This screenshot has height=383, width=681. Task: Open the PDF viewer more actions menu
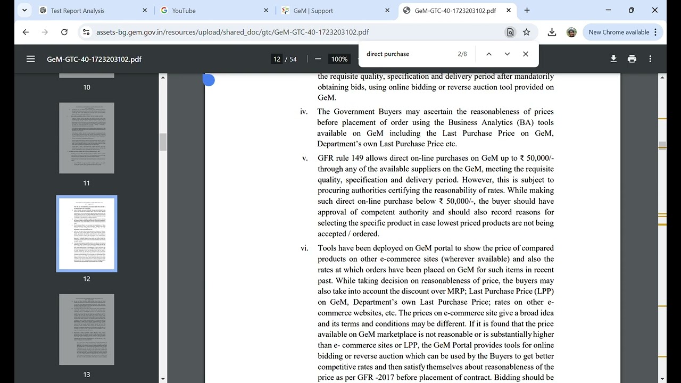[650, 59]
